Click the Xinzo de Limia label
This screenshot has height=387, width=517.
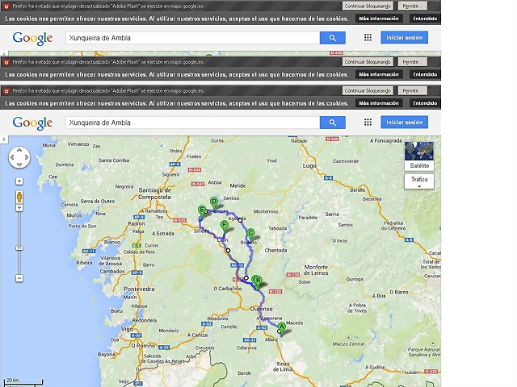pos(283,366)
